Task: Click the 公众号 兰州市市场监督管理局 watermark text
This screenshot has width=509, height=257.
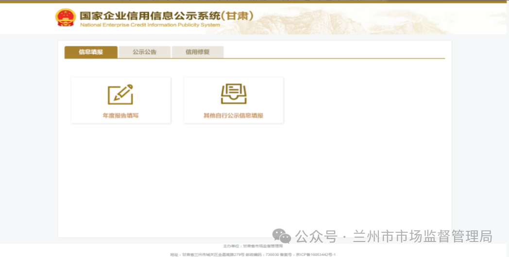Action: 393,236
